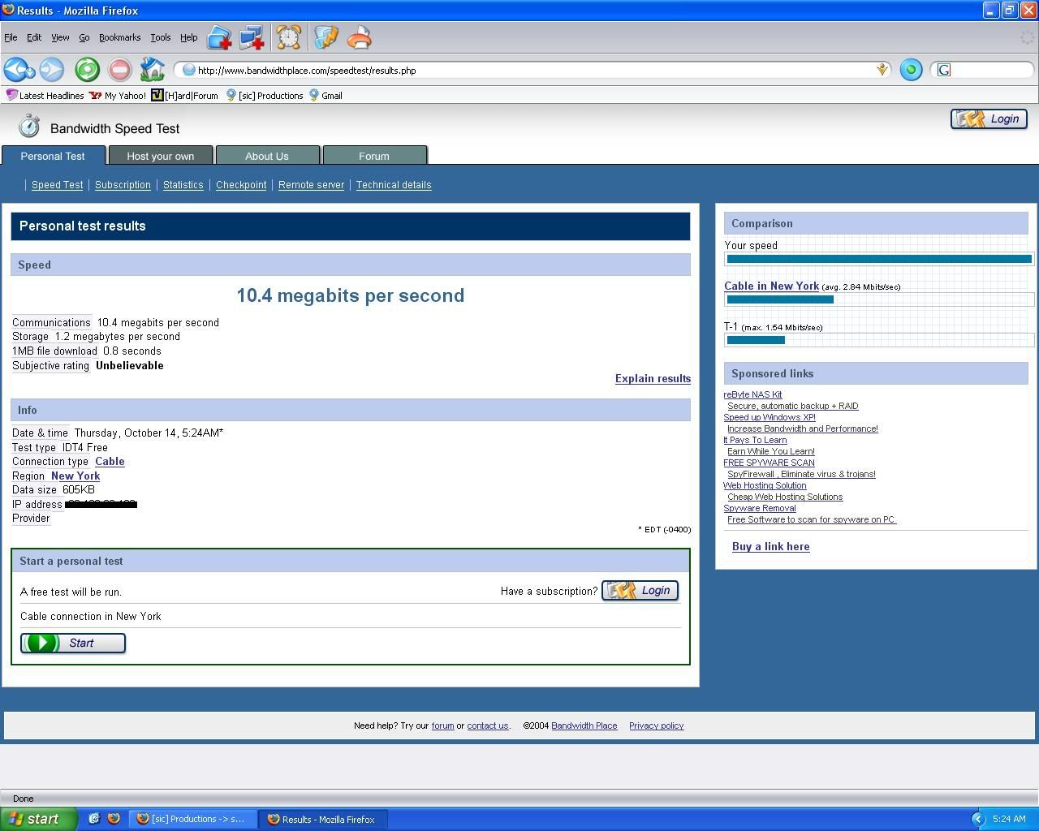Open Latest Headlines bookmark
This screenshot has width=1039, height=831.
(45, 95)
